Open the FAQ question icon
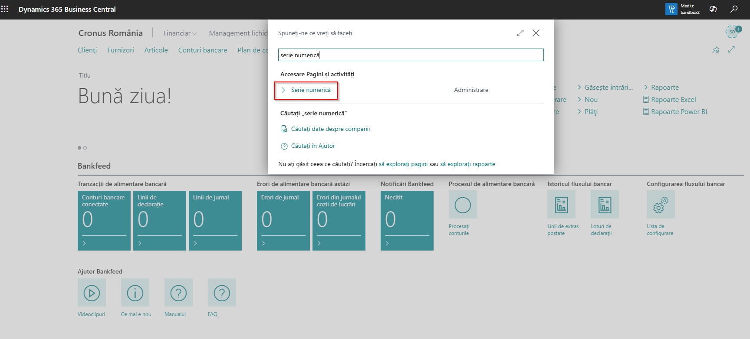 (x=222, y=293)
